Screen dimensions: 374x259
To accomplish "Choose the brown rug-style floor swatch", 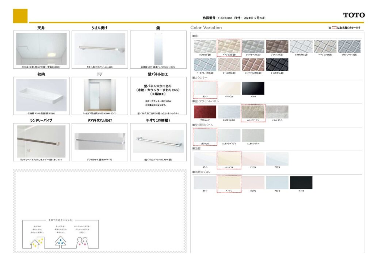I will (x=277, y=46).
